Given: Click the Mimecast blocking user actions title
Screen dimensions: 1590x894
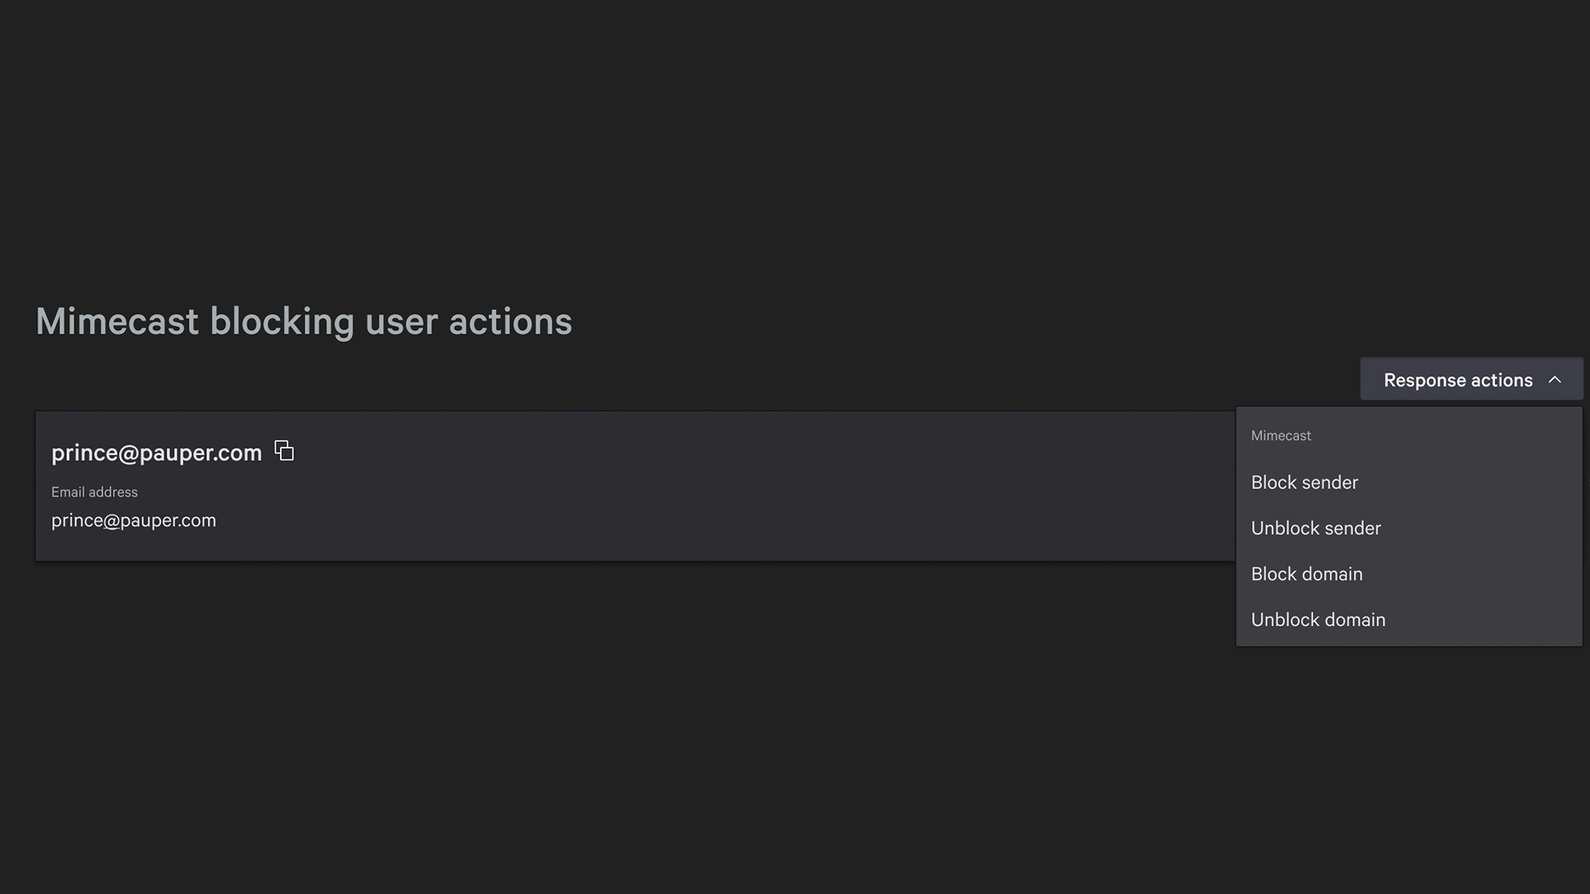Looking at the screenshot, I should pyautogui.click(x=303, y=321).
